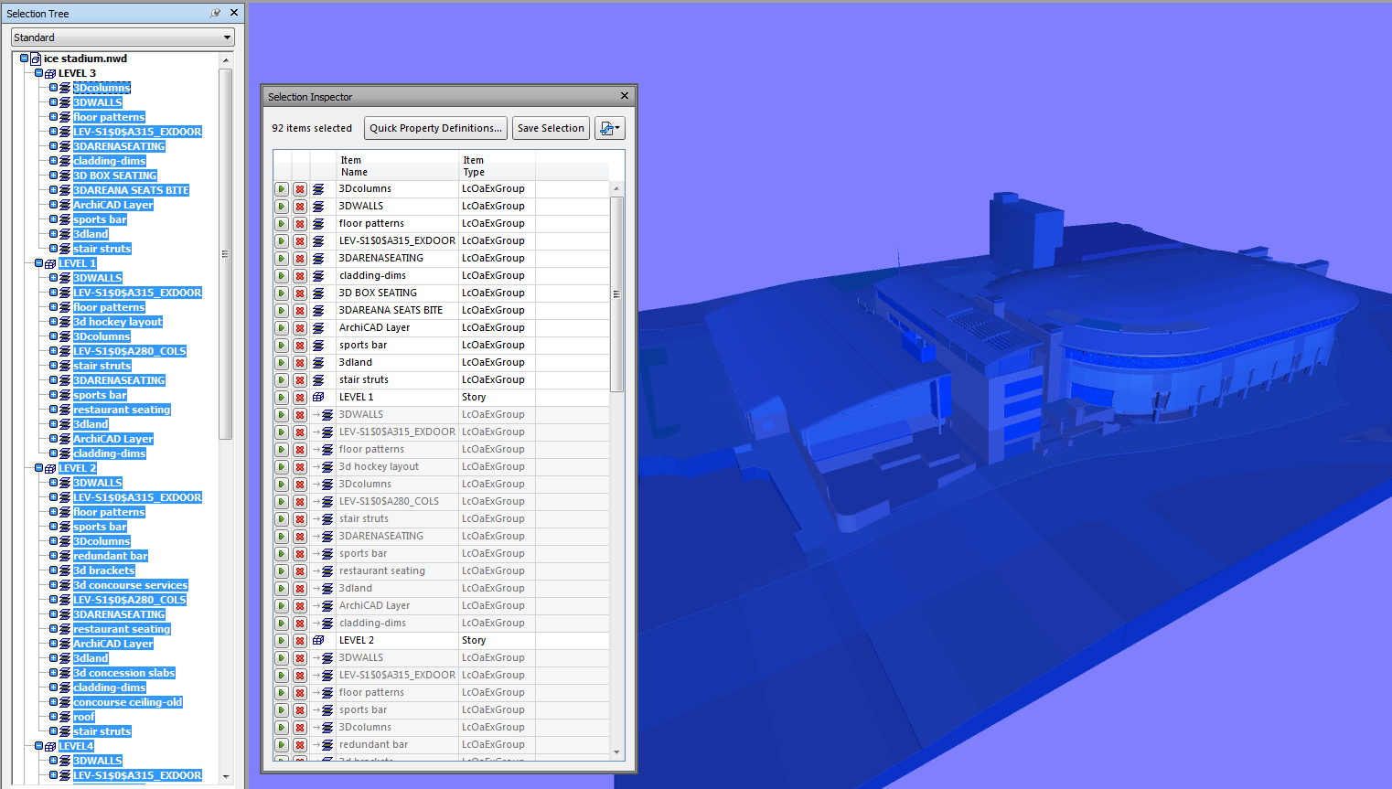The image size is (1392, 789).
Task: Click the Item Name column header
Action: [398, 166]
